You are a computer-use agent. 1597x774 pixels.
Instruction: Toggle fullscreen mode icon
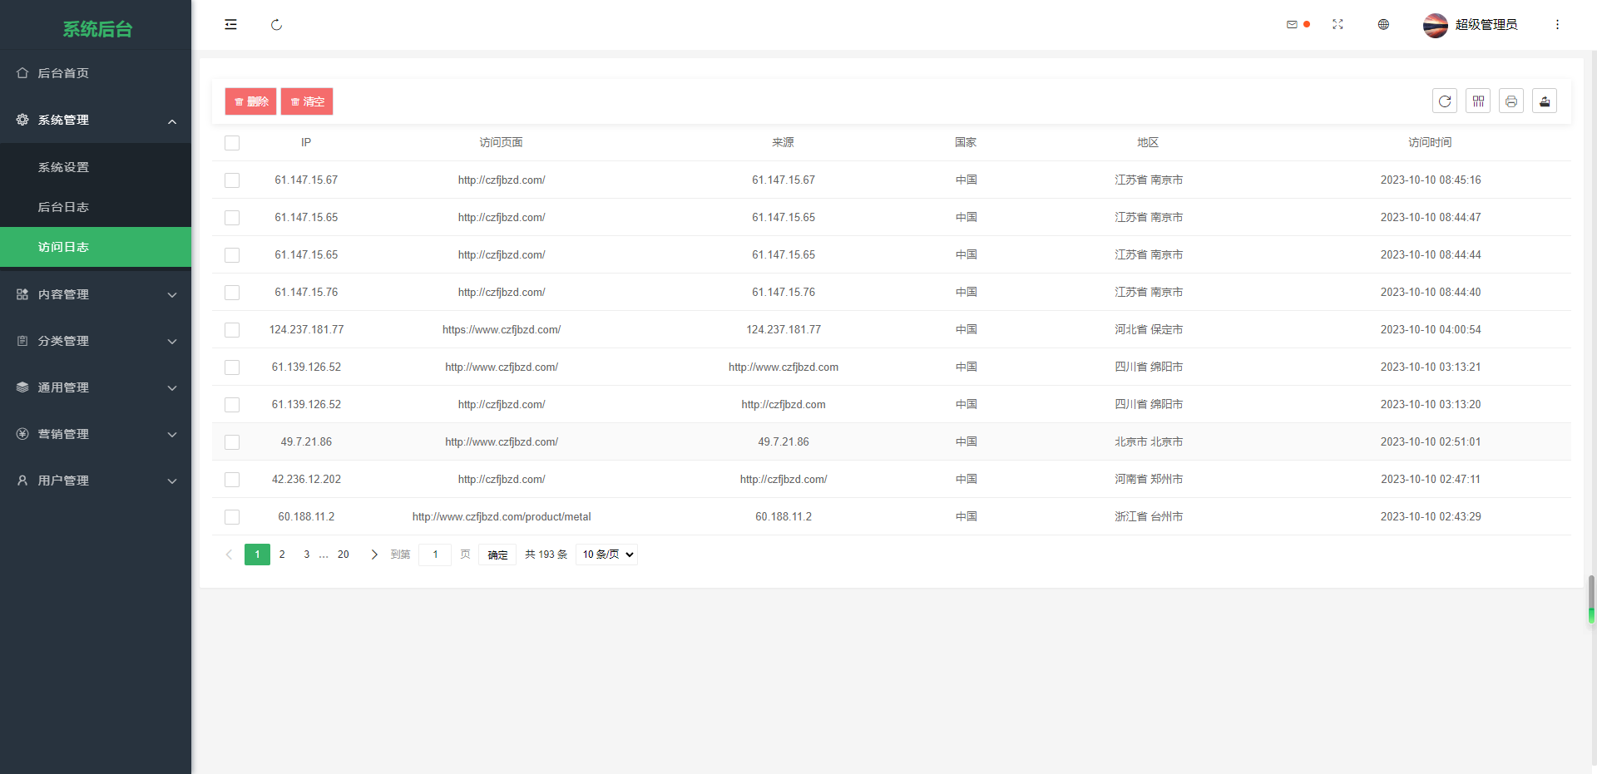click(x=1337, y=25)
